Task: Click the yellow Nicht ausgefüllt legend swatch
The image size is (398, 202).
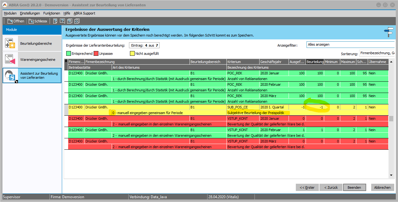Action: (x=132, y=54)
